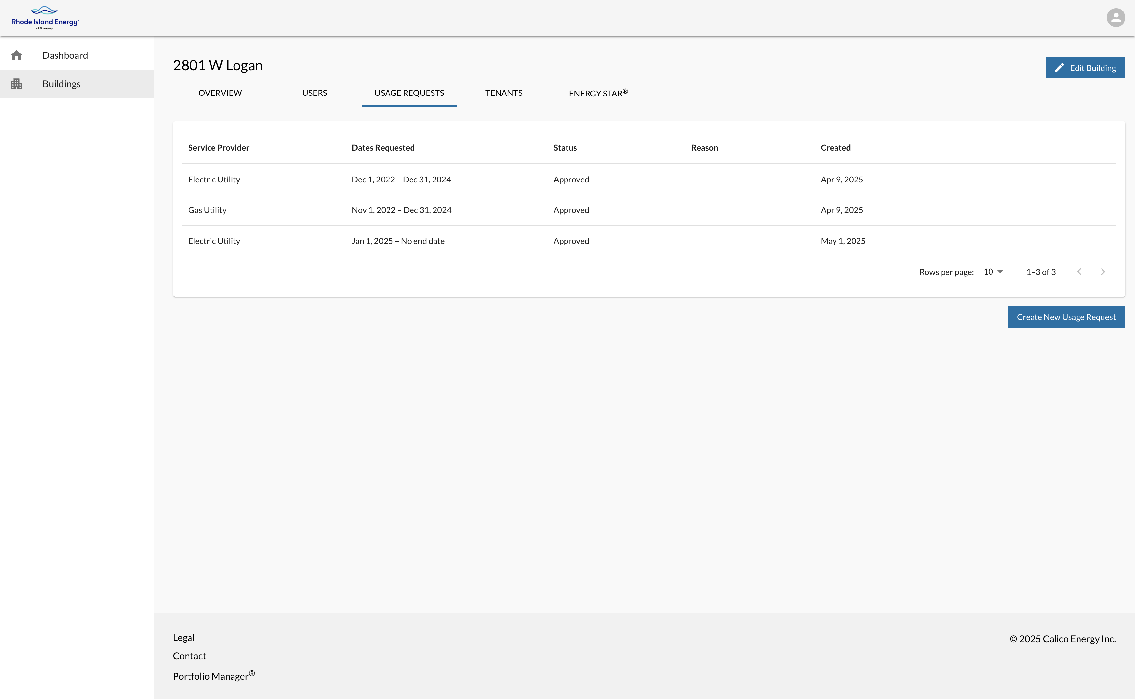Click the Dashboard home icon
1135x699 pixels.
(x=17, y=55)
